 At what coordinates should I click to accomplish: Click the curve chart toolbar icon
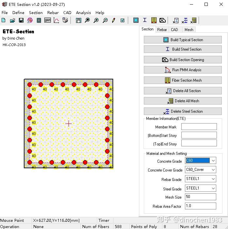(56, 20)
